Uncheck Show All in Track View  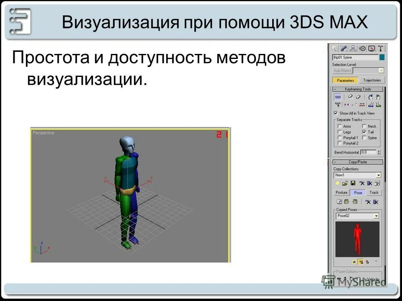pos(336,113)
